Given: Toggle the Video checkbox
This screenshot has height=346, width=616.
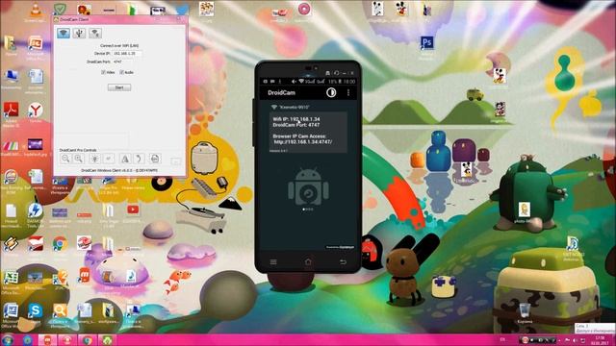Looking at the screenshot, I should (103, 72).
